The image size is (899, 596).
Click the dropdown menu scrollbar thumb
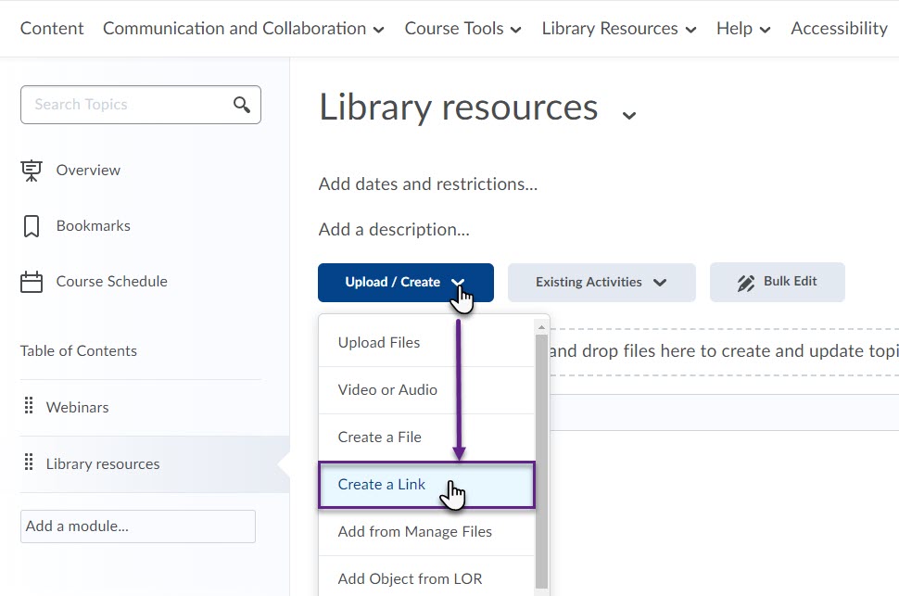point(541,462)
